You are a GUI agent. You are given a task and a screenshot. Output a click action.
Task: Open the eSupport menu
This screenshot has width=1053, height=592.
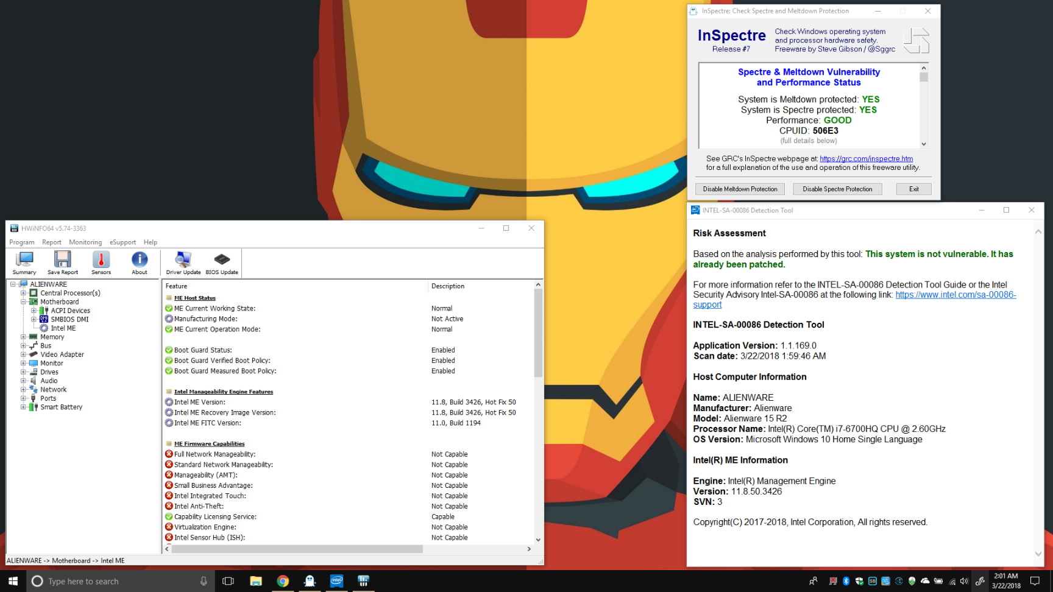123,242
